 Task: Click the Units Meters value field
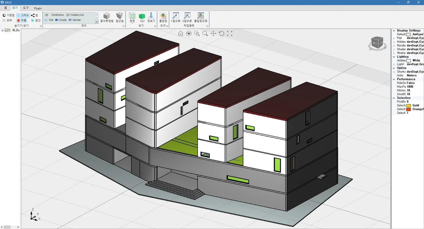click(x=415, y=75)
